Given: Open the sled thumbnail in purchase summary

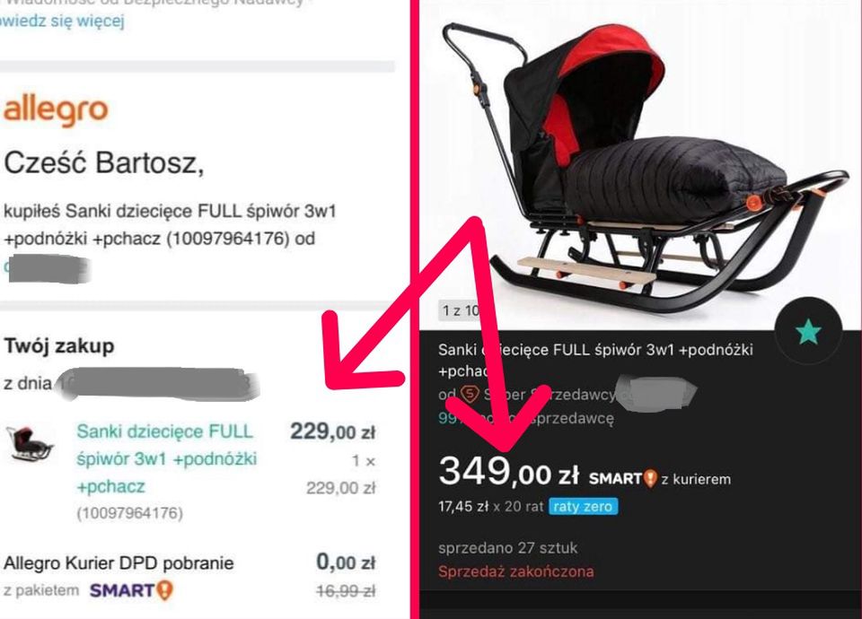Looking at the screenshot, I should [x=31, y=444].
